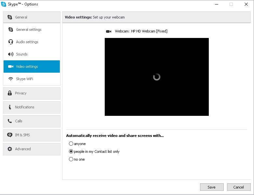Click the Skype icon beside General settings
Screen dimensions: 254x195
pyautogui.click(x=11, y=30)
